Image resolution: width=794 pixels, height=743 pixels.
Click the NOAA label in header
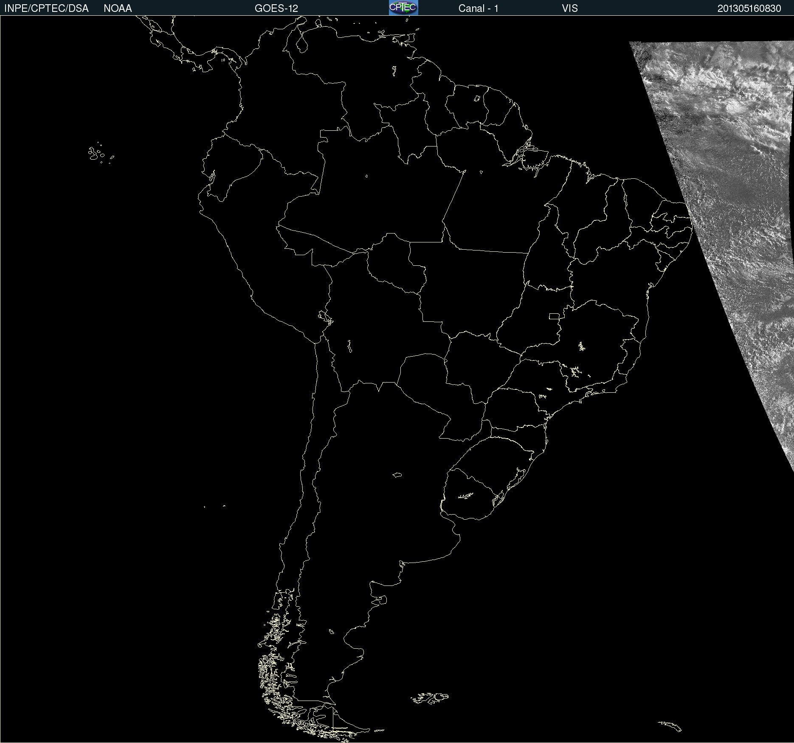tap(118, 8)
